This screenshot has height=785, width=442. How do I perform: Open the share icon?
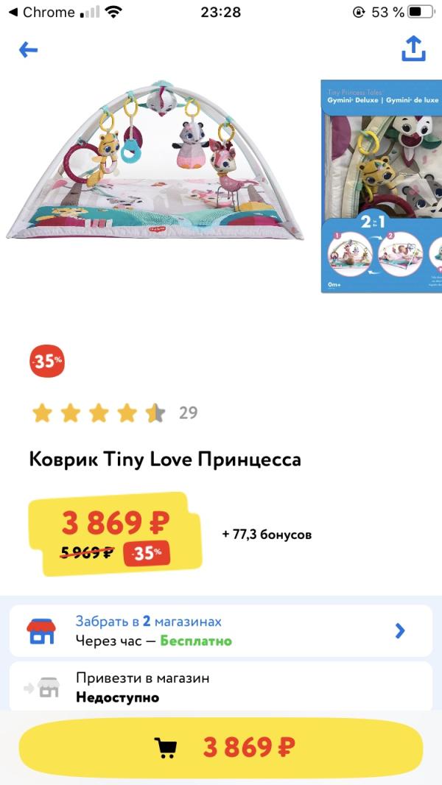413,49
